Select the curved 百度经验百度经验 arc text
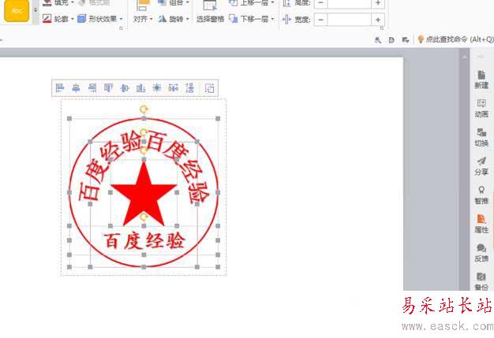 coord(144,165)
